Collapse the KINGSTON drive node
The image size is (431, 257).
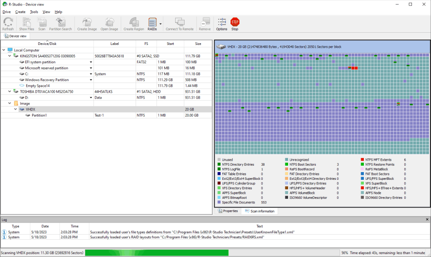click(x=10, y=56)
